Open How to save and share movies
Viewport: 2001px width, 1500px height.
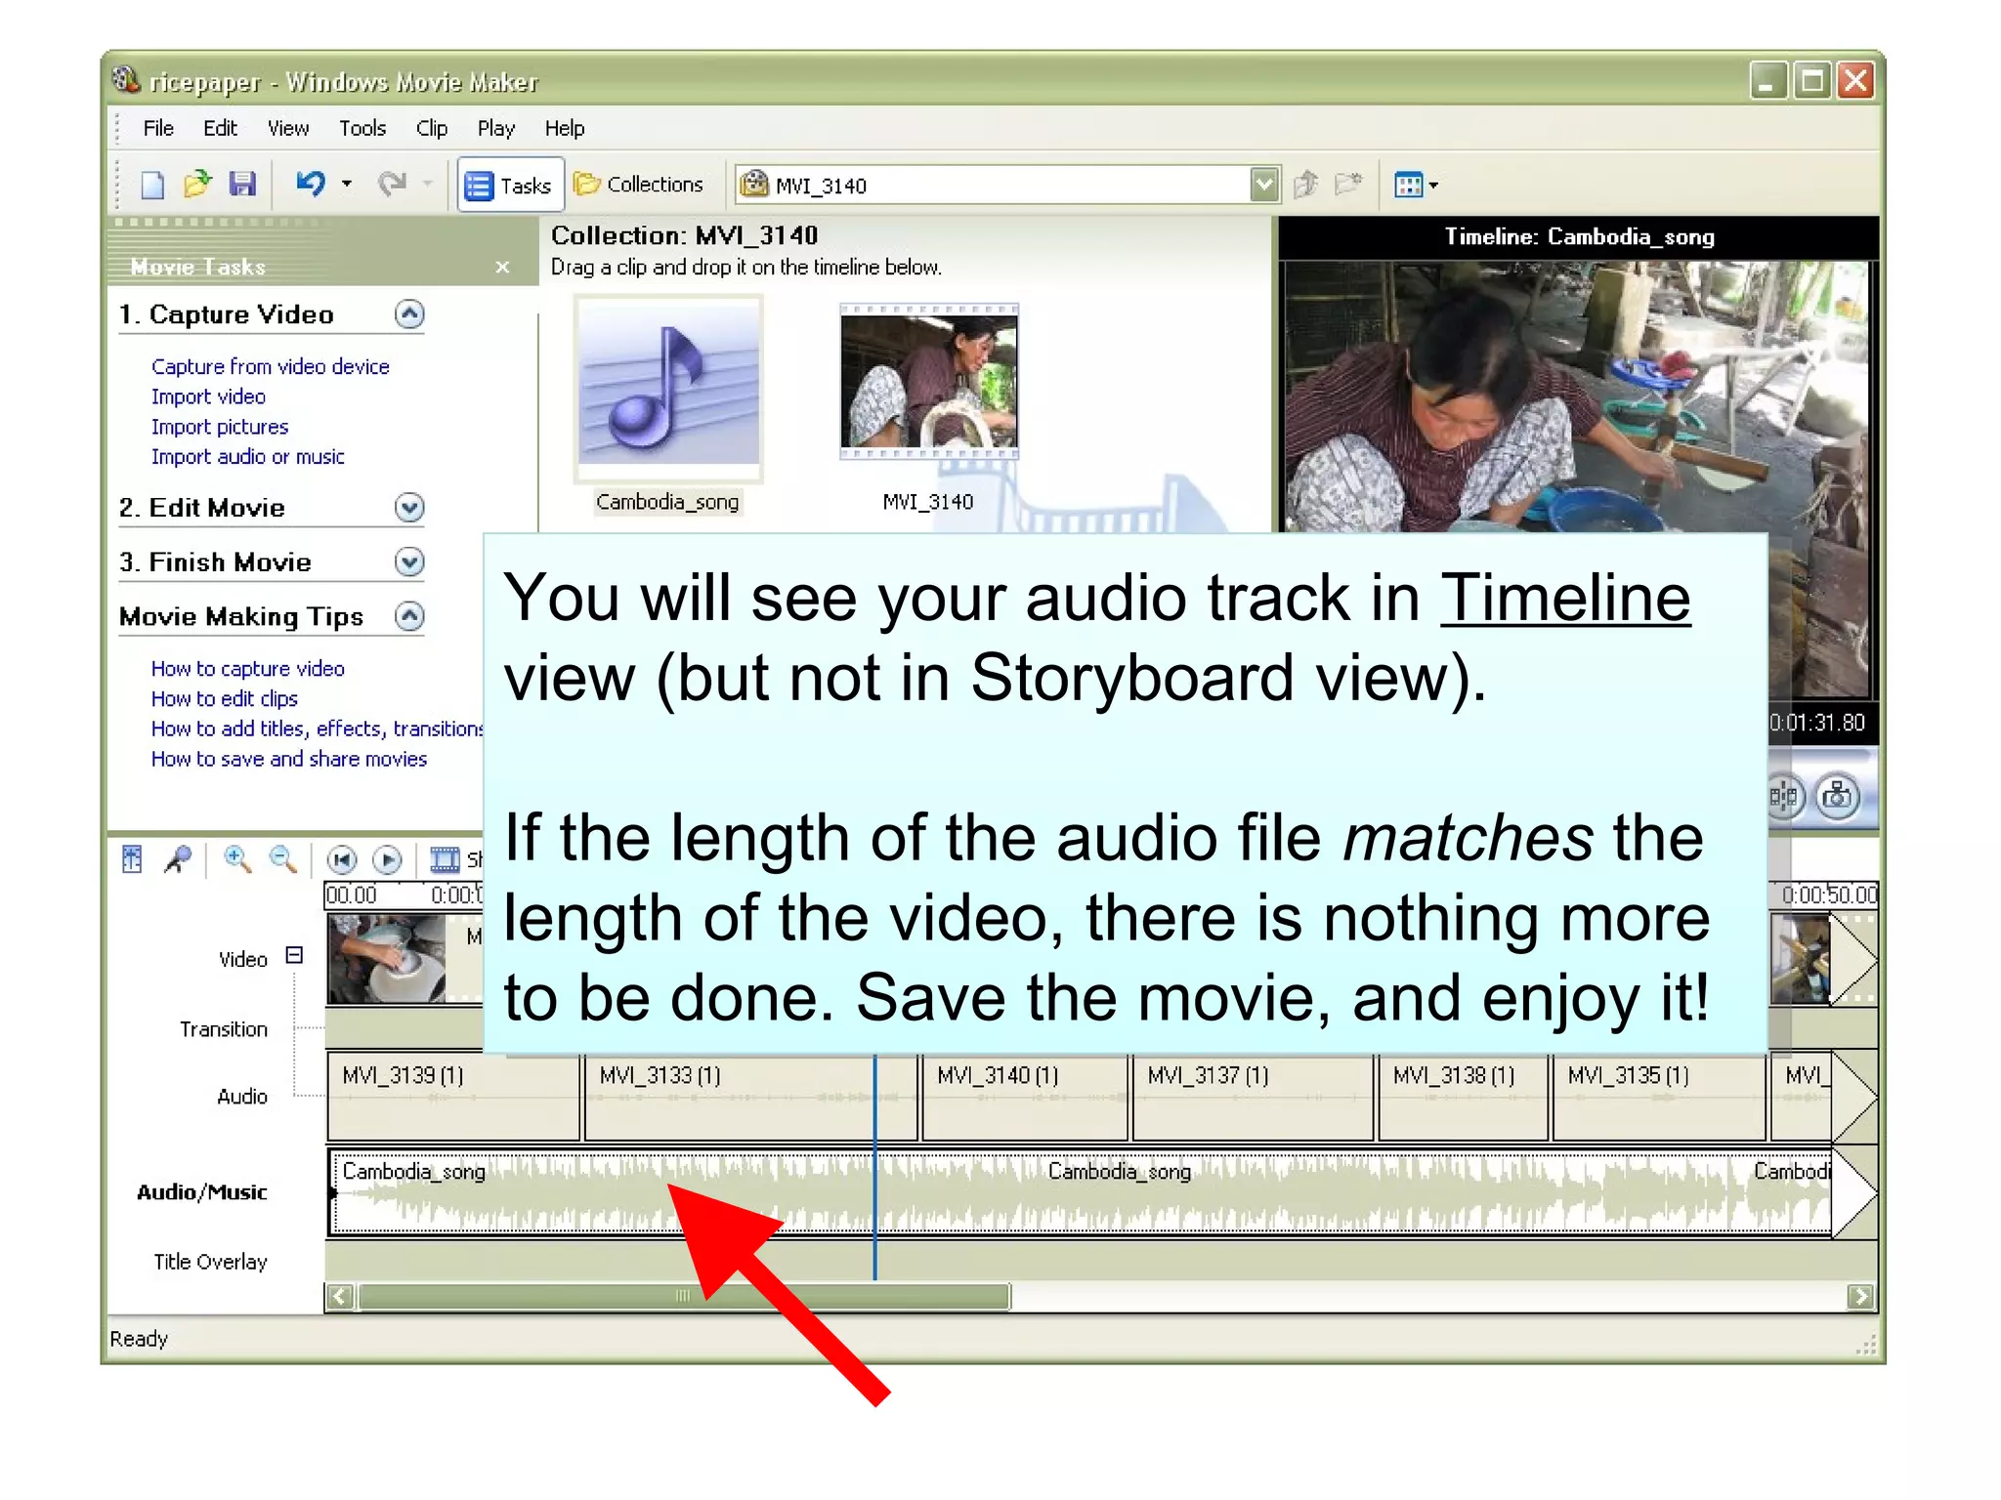tap(289, 759)
